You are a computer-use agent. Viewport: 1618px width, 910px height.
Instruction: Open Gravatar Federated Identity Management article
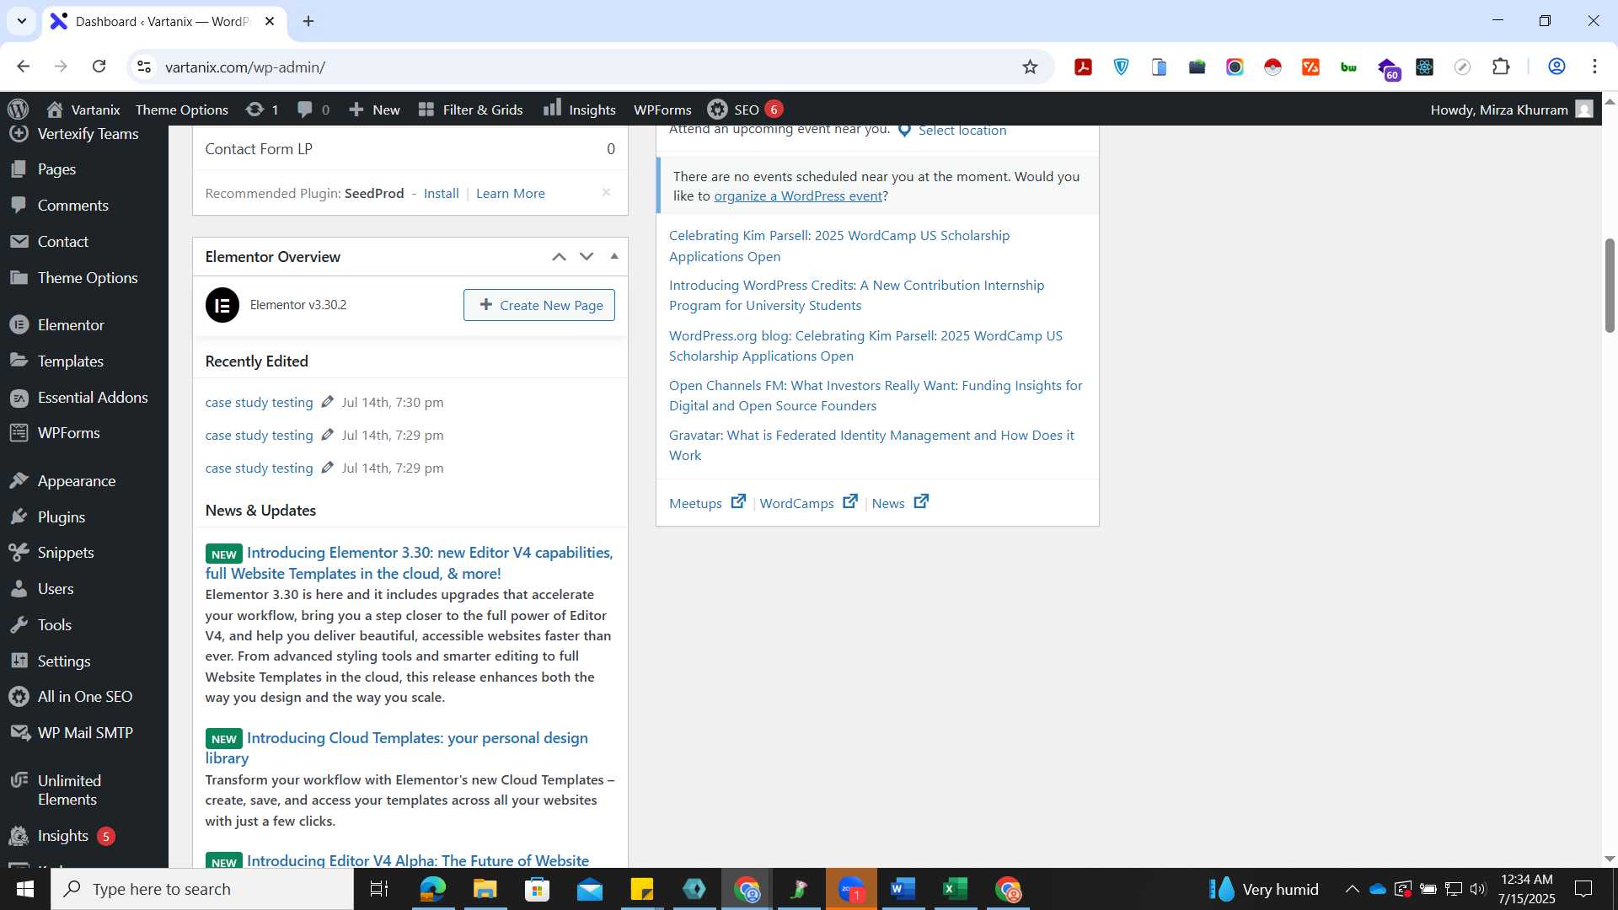pyautogui.click(x=871, y=446)
